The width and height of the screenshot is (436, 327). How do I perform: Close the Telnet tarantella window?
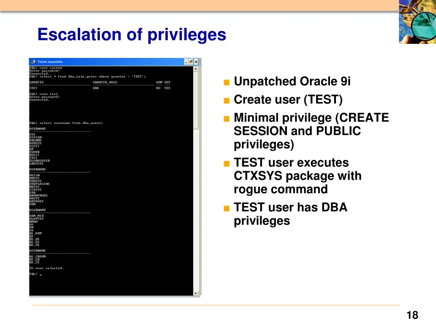click(196, 62)
